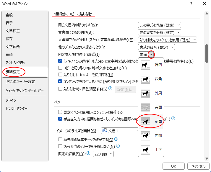Image resolution: width=211 pixels, height=172 pixels.
Task: Choose the 四角 wrap icon option
Action: point(145,79)
